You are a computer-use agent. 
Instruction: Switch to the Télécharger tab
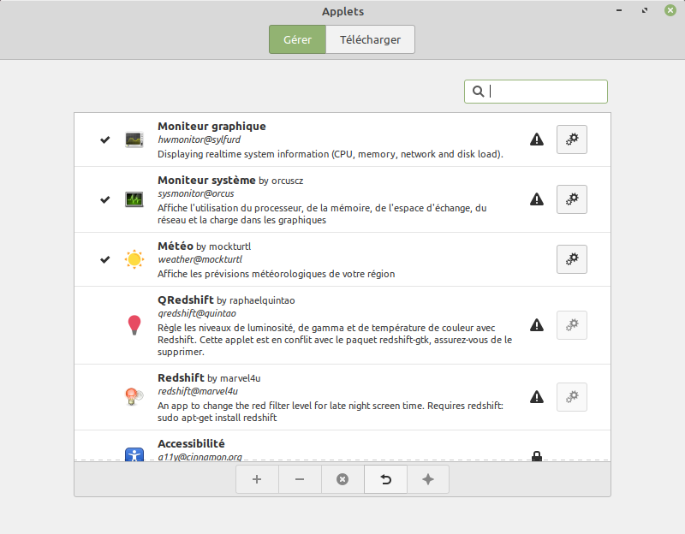click(370, 39)
